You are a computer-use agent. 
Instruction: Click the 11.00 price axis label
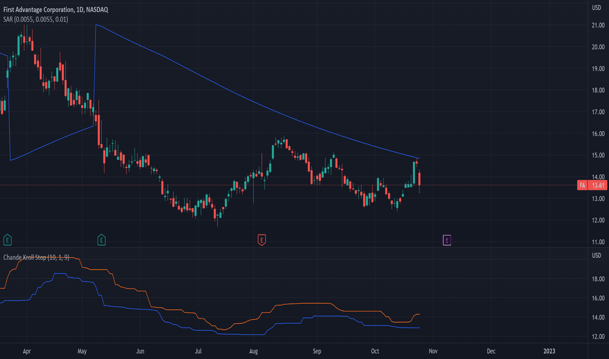(x=598, y=242)
